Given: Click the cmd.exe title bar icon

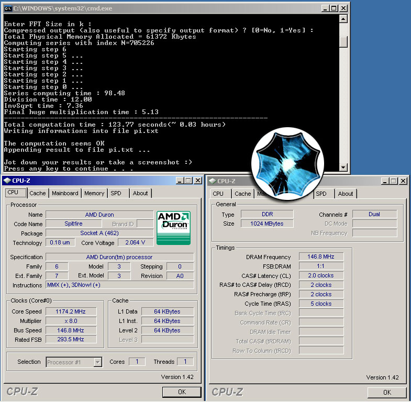Looking at the screenshot, I should click(8, 8).
